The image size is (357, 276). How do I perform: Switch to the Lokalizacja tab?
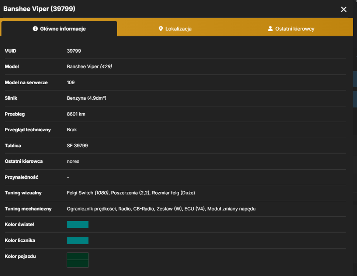pyautogui.click(x=175, y=29)
